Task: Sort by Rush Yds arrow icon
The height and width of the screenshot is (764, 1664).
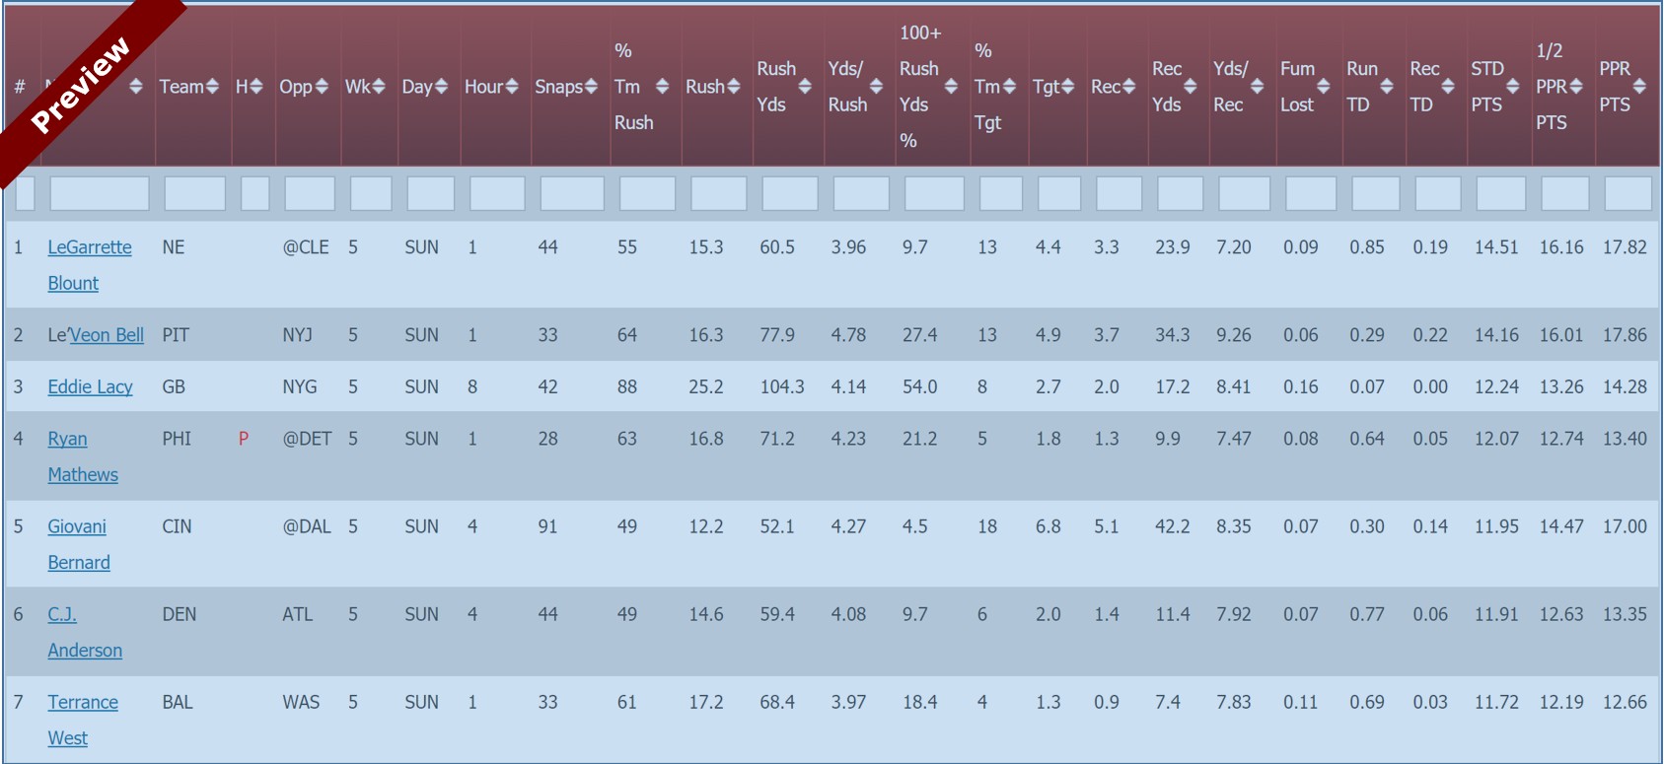Action: [805, 87]
